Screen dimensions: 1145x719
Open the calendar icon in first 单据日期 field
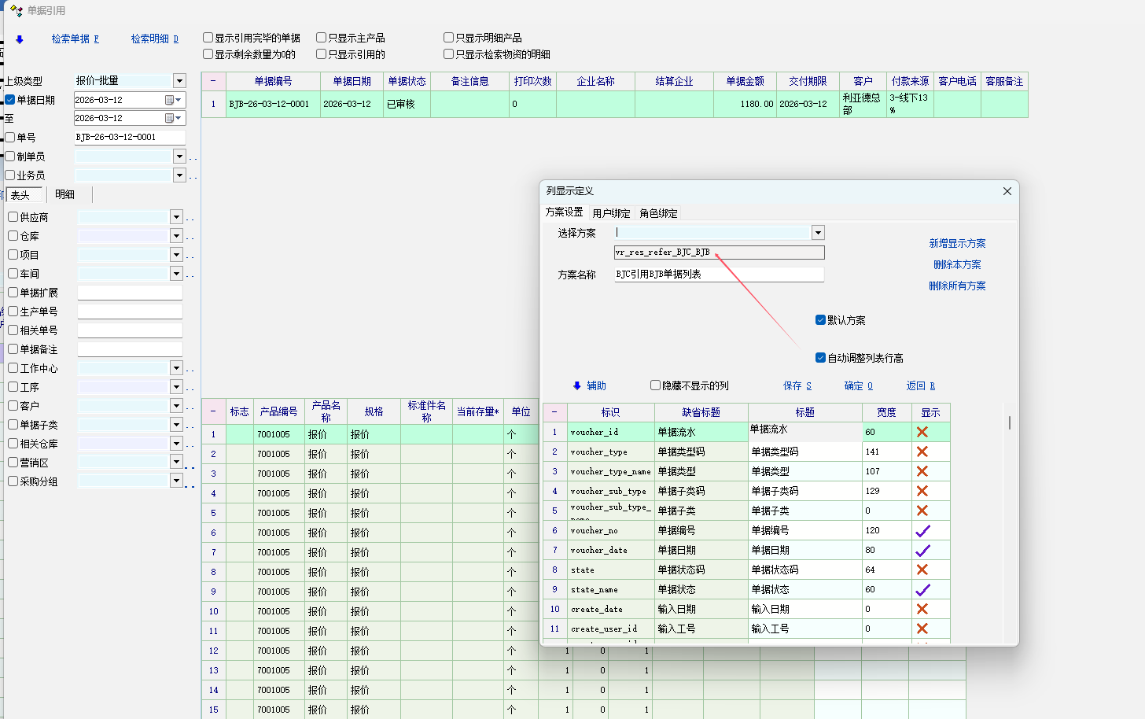click(169, 100)
